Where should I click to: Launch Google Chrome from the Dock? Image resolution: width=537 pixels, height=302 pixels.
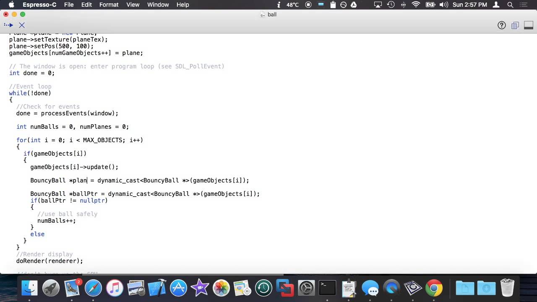point(434,288)
